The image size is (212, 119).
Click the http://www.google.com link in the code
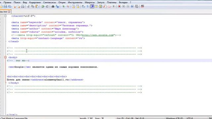tap(98, 35)
